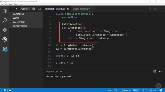Change encoding via UTF-8
The height and width of the screenshot is (92, 165).
pos(136,90)
